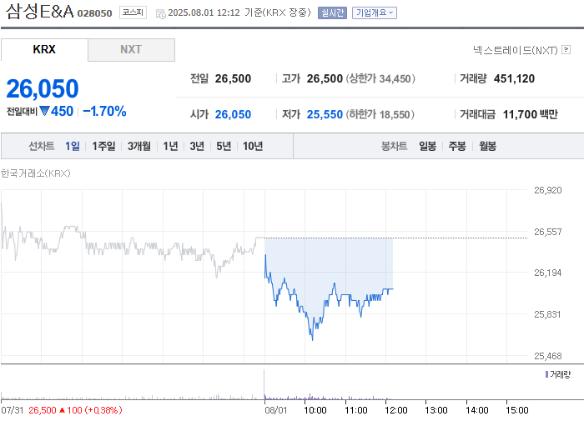Click the 거래량 value 451,120
The width and height of the screenshot is (584, 421).
tap(515, 78)
